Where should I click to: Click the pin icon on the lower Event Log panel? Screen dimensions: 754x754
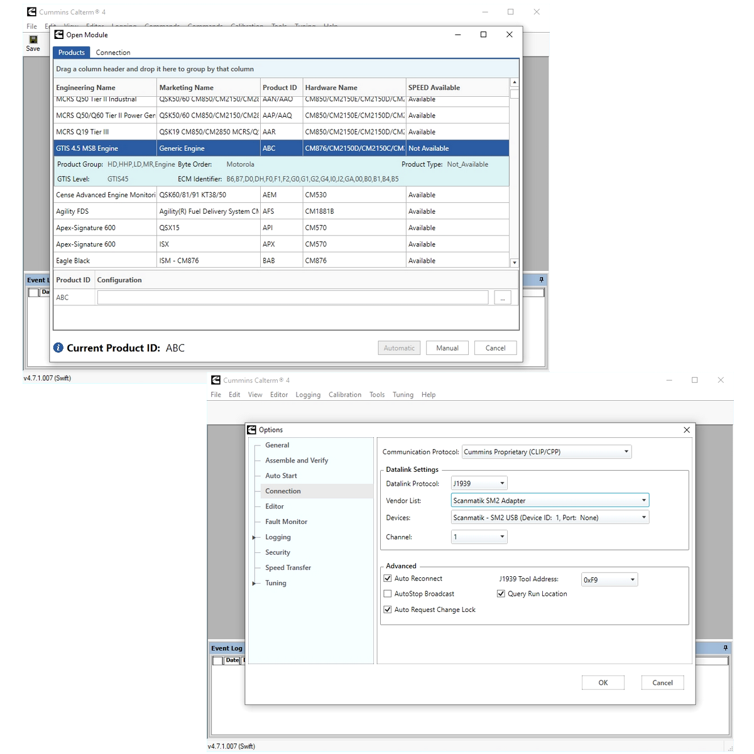click(x=725, y=648)
